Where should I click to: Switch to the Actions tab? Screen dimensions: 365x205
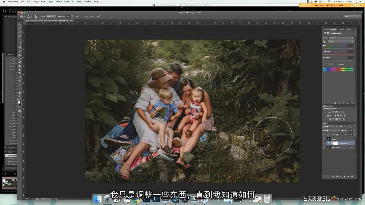pyautogui.click(x=325, y=29)
